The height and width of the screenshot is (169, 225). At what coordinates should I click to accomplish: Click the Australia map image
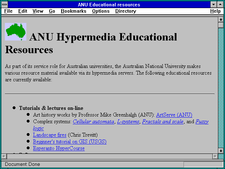[x=15, y=32]
